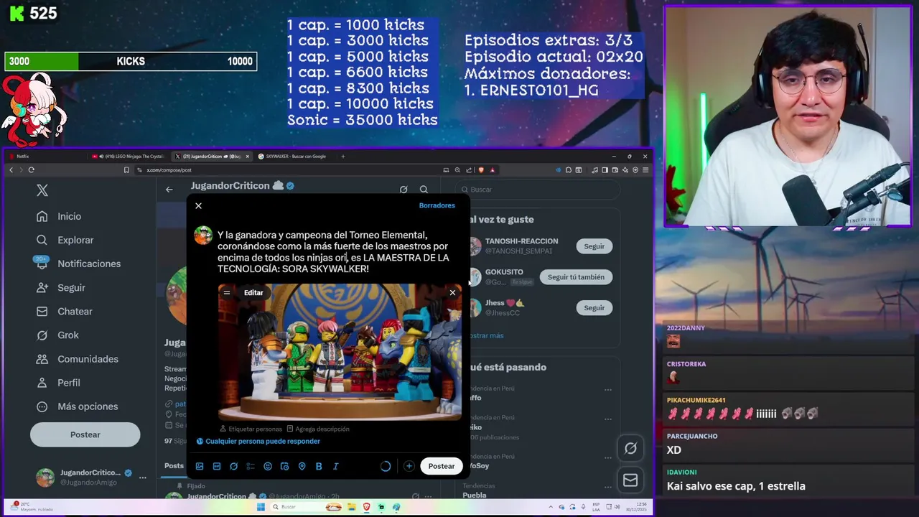Open Perfil in the sidebar
The image size is (919, 517).
pos(59,383)
